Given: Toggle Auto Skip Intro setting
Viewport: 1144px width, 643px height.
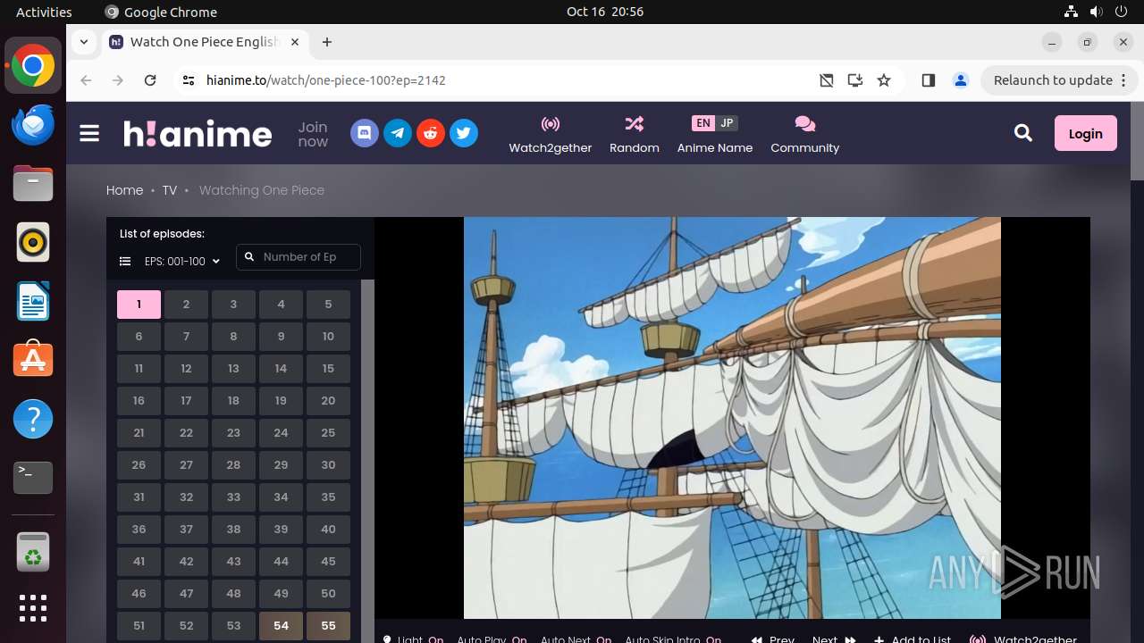Looking at the screenshot, I should click(x=674, y=639).
